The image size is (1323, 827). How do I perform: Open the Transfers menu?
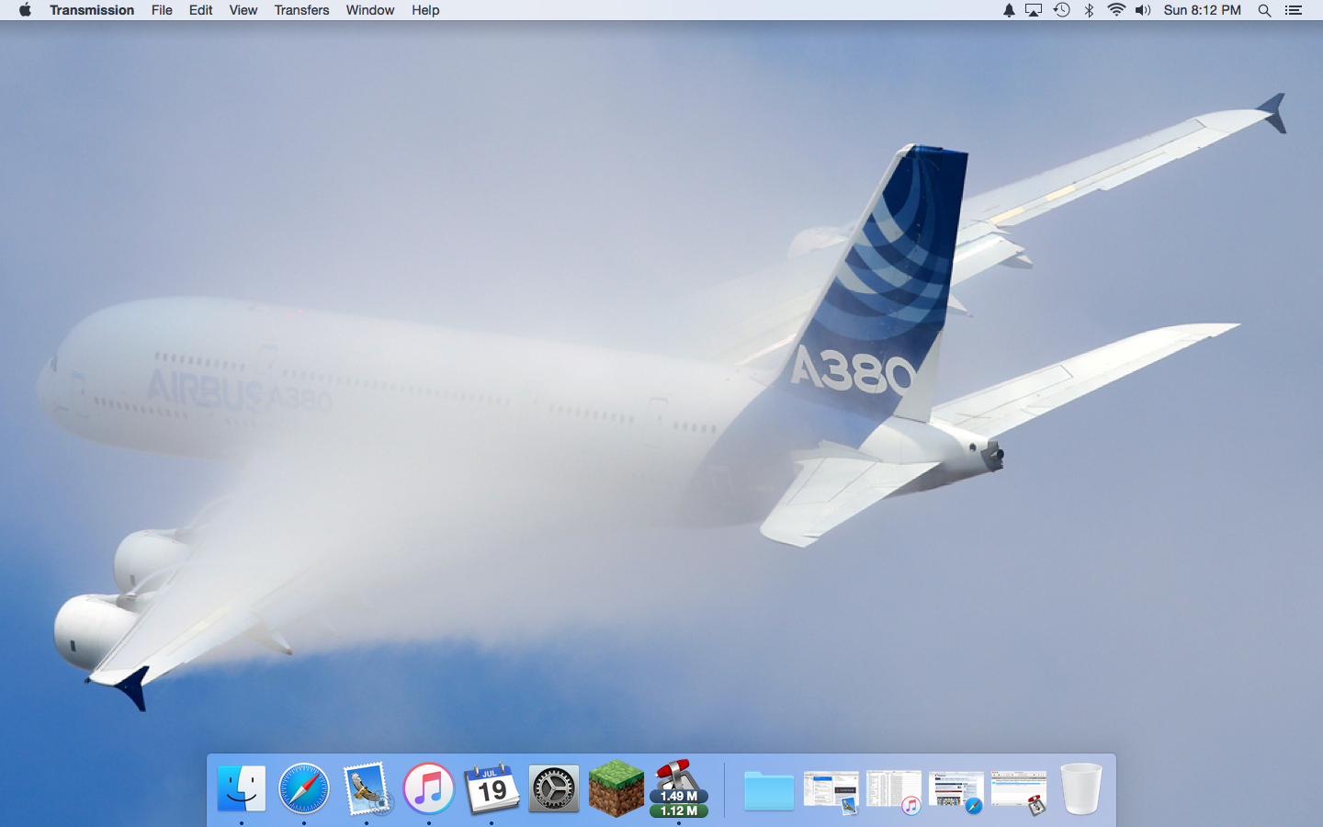coord(301,10)
